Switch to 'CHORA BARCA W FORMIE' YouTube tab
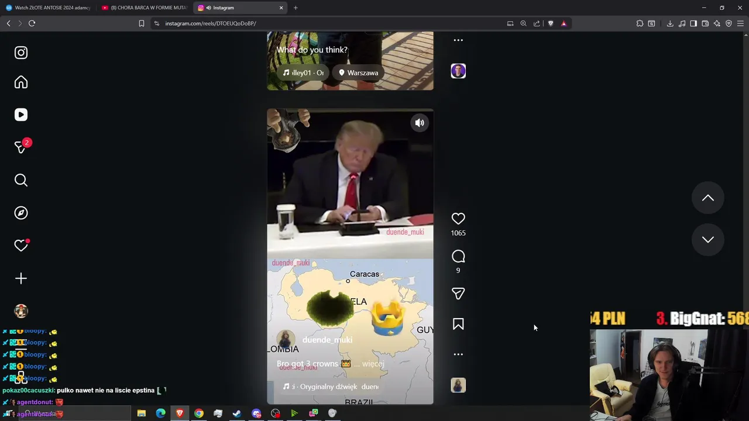 (x=144, y=8)
